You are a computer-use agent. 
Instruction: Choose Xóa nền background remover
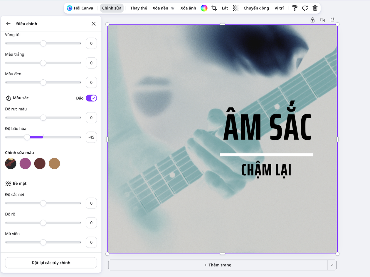pos(160,8)
